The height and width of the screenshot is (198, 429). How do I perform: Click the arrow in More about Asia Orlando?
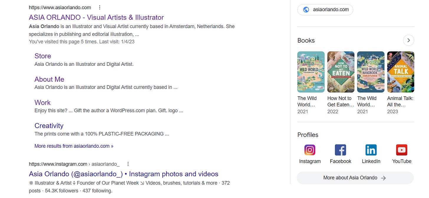click(x=383, y=178)
